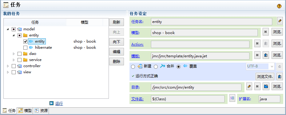Image resolution: width=286 pixels, height=115 pixels.
Task: Uncheck the entity task checkbox
Action: tap(25, 41)
